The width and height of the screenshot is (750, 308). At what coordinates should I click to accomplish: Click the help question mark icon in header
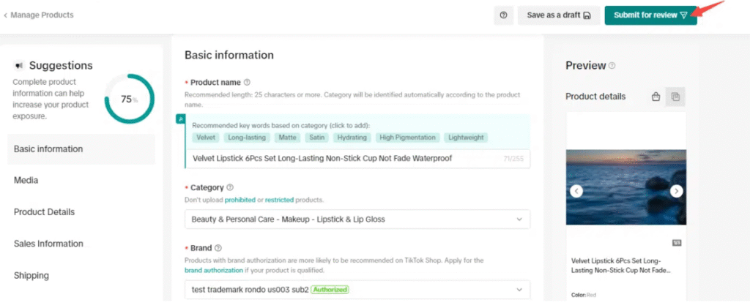[x=503, y=15]
